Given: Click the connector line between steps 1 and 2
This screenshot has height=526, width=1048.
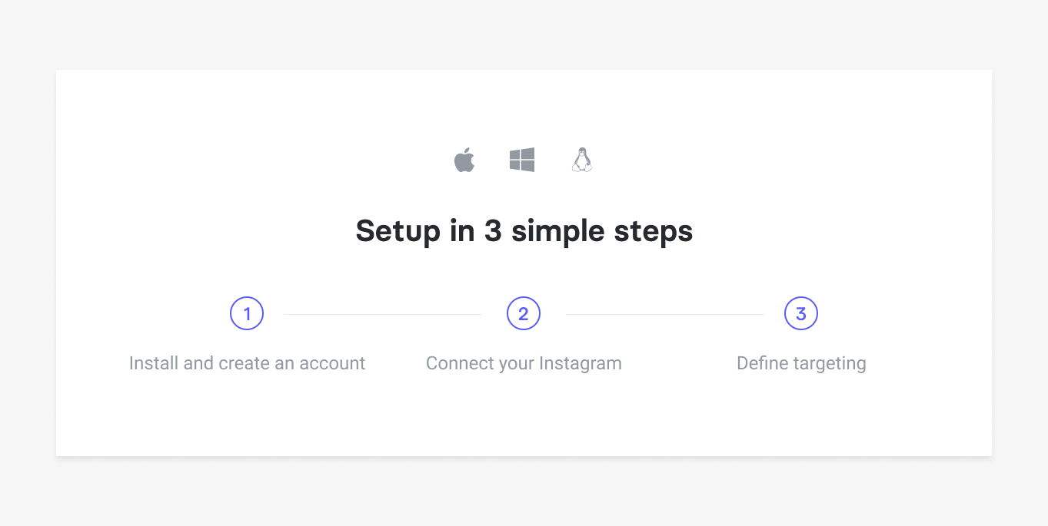Looking at the screenshot, I should (x=383, y=314).
